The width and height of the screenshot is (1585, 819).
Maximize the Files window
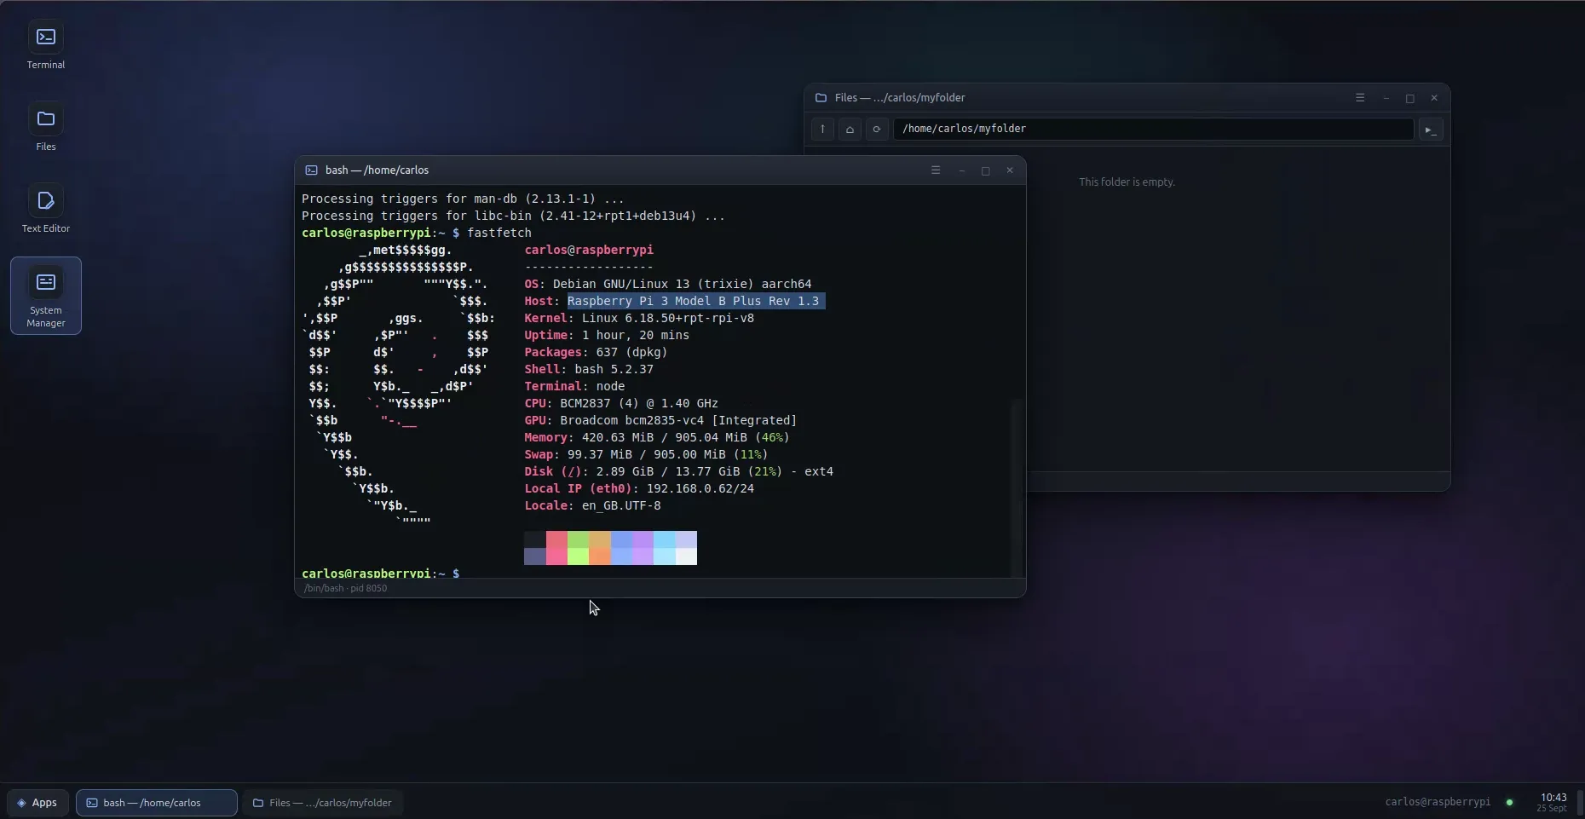(1410, 98)
